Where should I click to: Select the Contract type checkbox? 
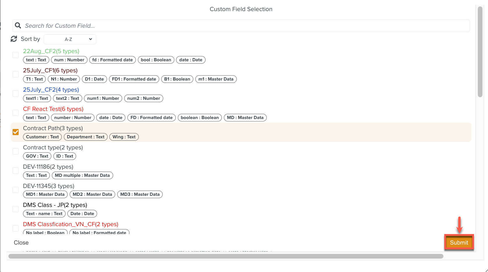pyautogui.click(x=16, y=151)
